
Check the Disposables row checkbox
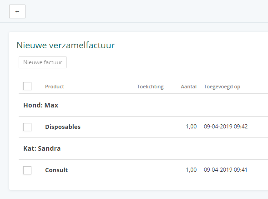[x=27, y=127]
